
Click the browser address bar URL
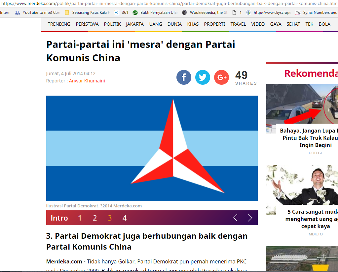169,3
